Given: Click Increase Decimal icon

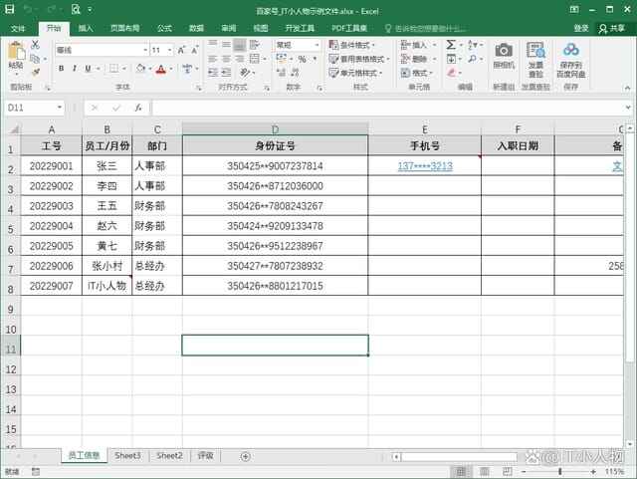Looking at the screenshot, I should 281,73.
